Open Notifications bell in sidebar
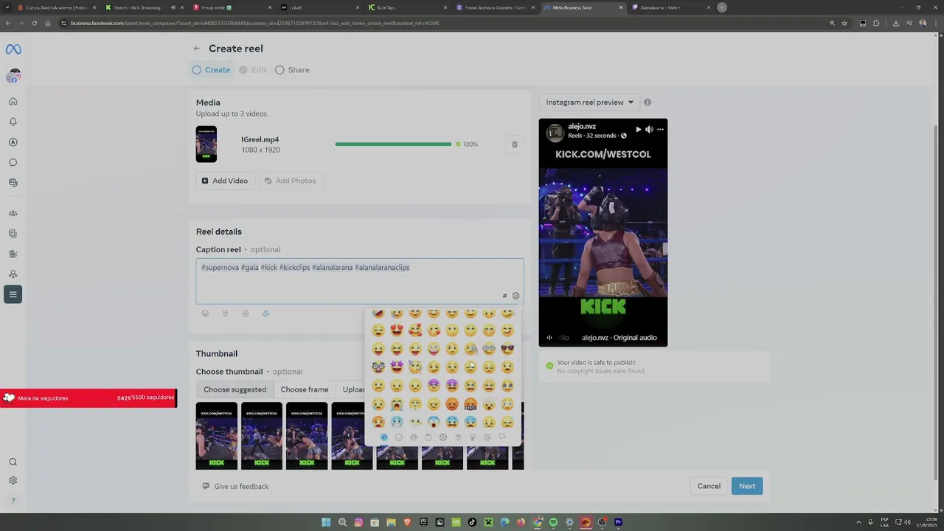 [13, 122]
